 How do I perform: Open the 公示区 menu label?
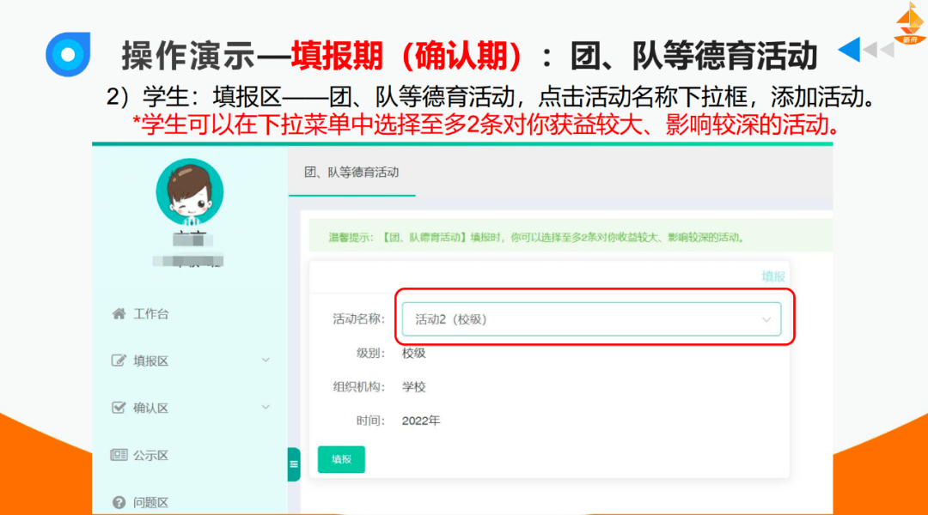151,455
